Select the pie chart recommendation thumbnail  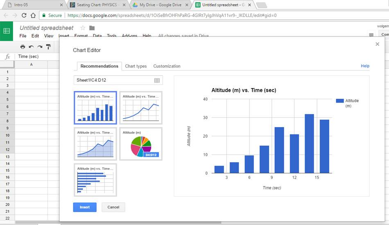point(140,144)
